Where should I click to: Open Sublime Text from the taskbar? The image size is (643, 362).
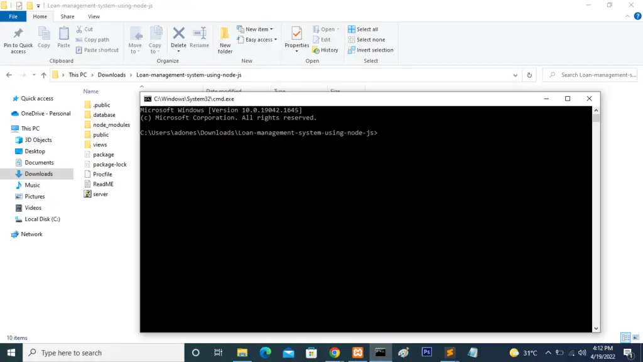point(450,353)
